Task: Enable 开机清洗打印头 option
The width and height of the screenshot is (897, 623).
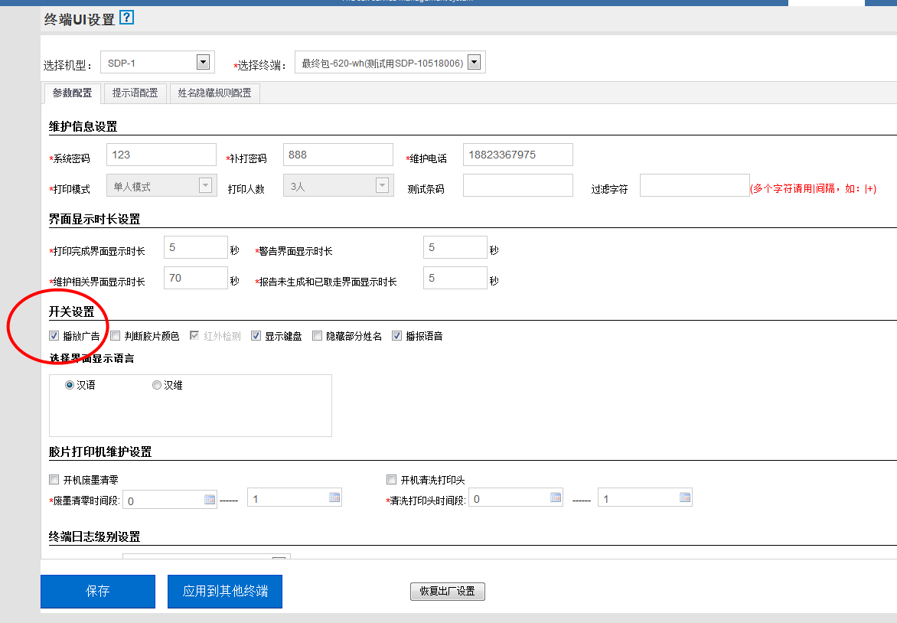Action: pos(391,480)
